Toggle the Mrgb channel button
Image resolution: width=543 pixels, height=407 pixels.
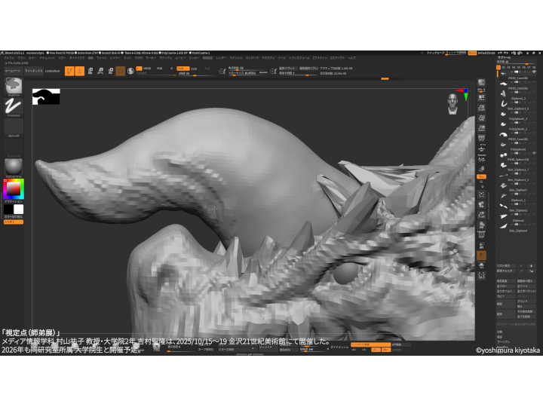146,68
